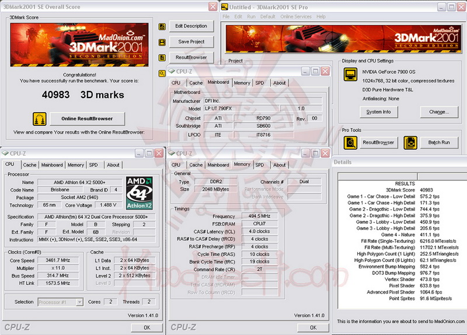
Task: Switch to About tab in CPU-Z CPU window
Action: (x=113, y=165)
